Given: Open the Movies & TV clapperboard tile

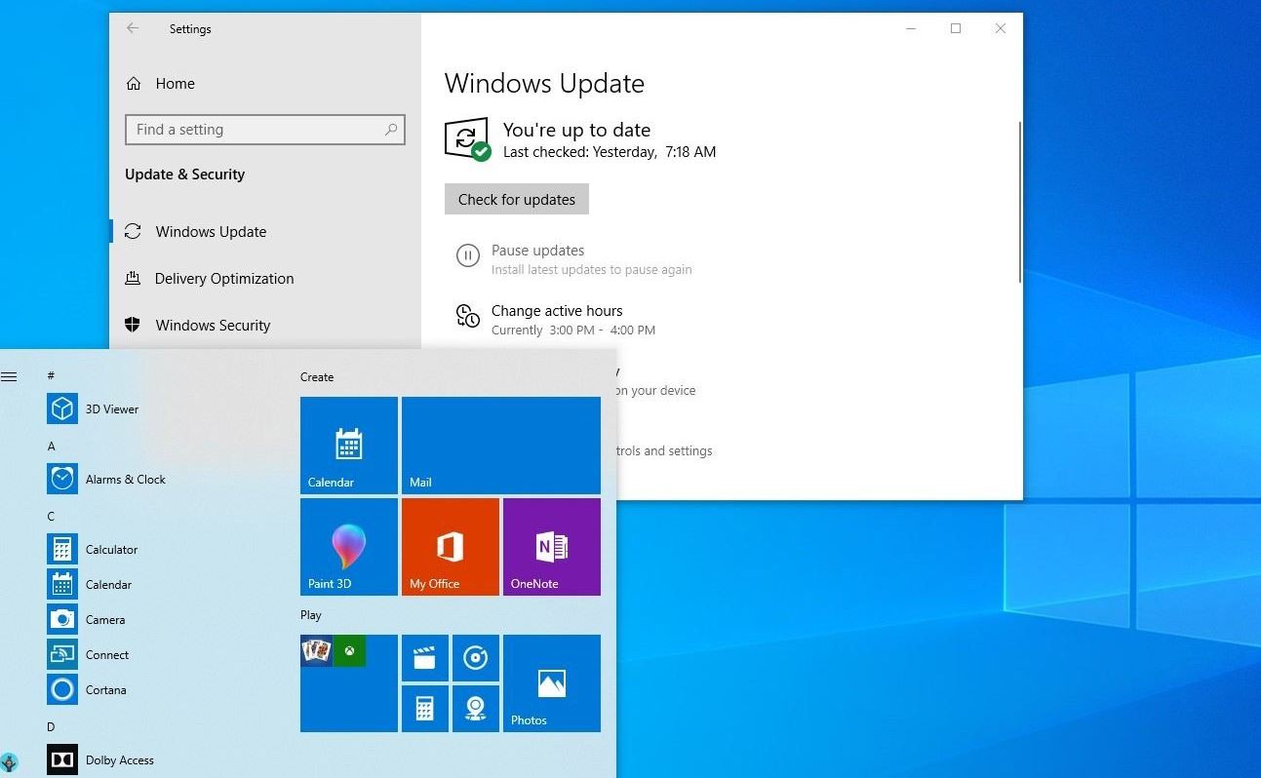Looking at the screenshot, I should pyautogui.click(x=424, y=658).
